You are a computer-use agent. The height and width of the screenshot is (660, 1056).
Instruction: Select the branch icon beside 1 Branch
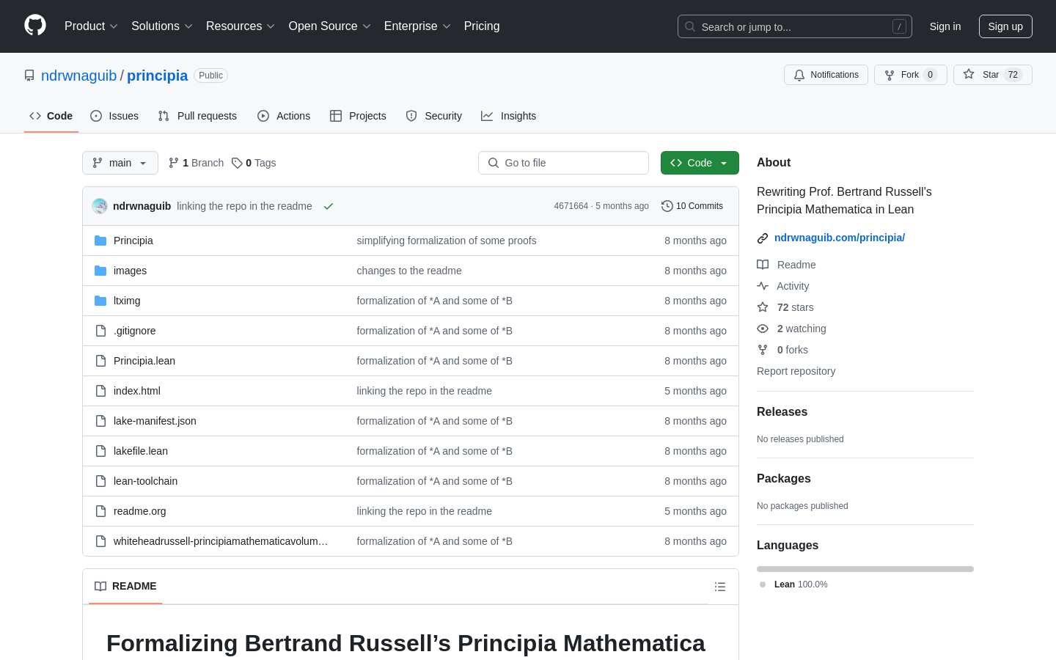click(174, 163)
